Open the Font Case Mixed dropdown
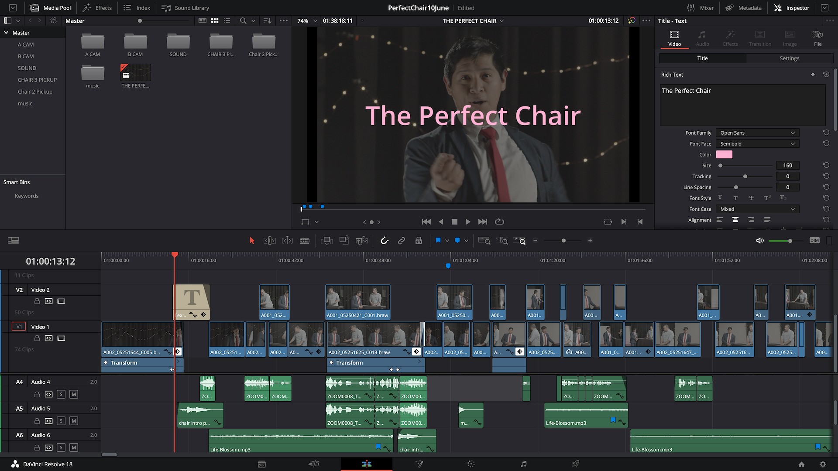Viewport: 838px width, 471px height. coord(757,209)
